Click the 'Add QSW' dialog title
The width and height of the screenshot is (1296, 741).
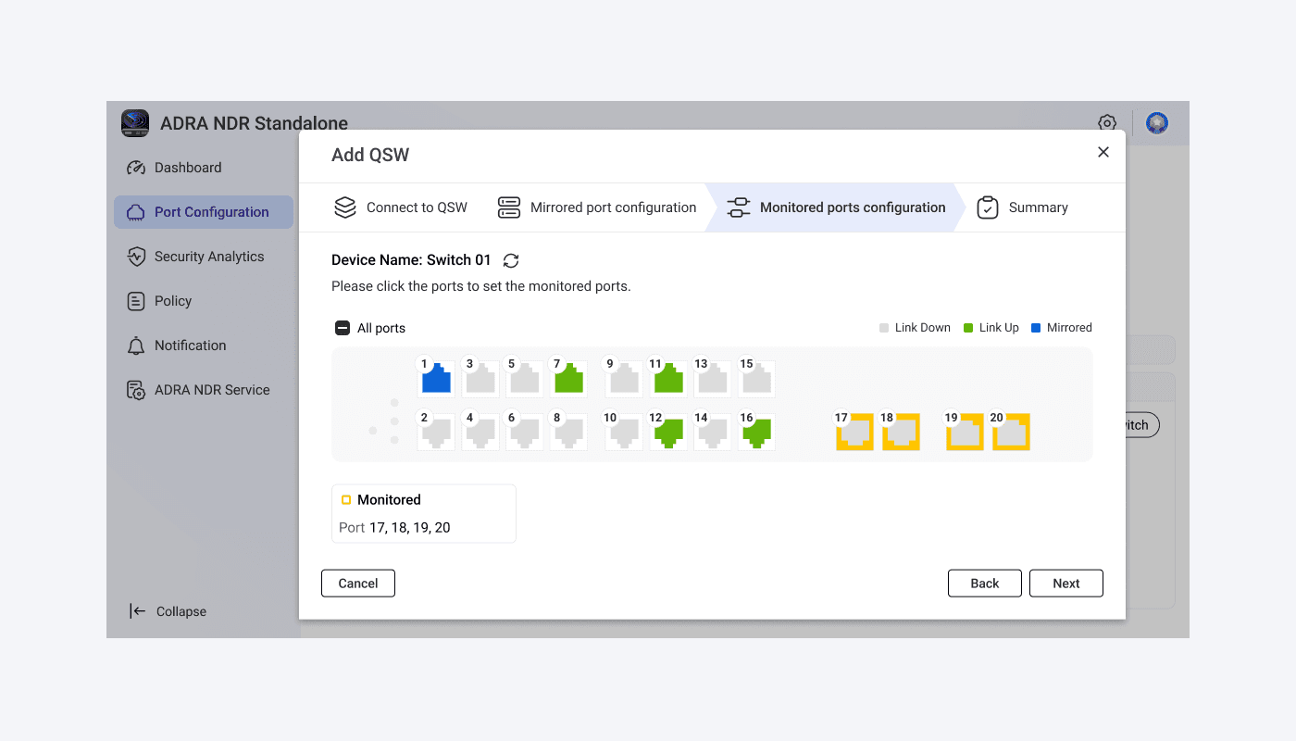(x=370, y=155)
